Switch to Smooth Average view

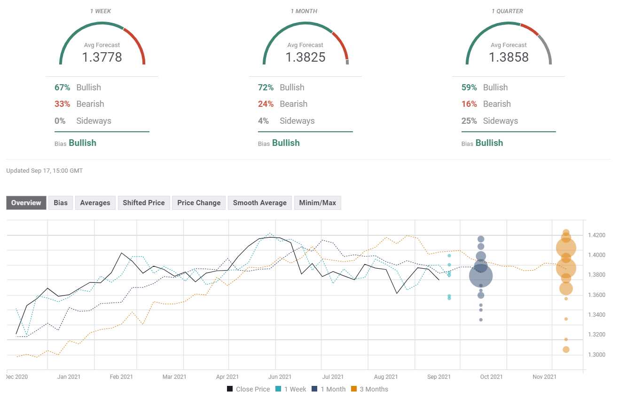click(x=259, y=203)
